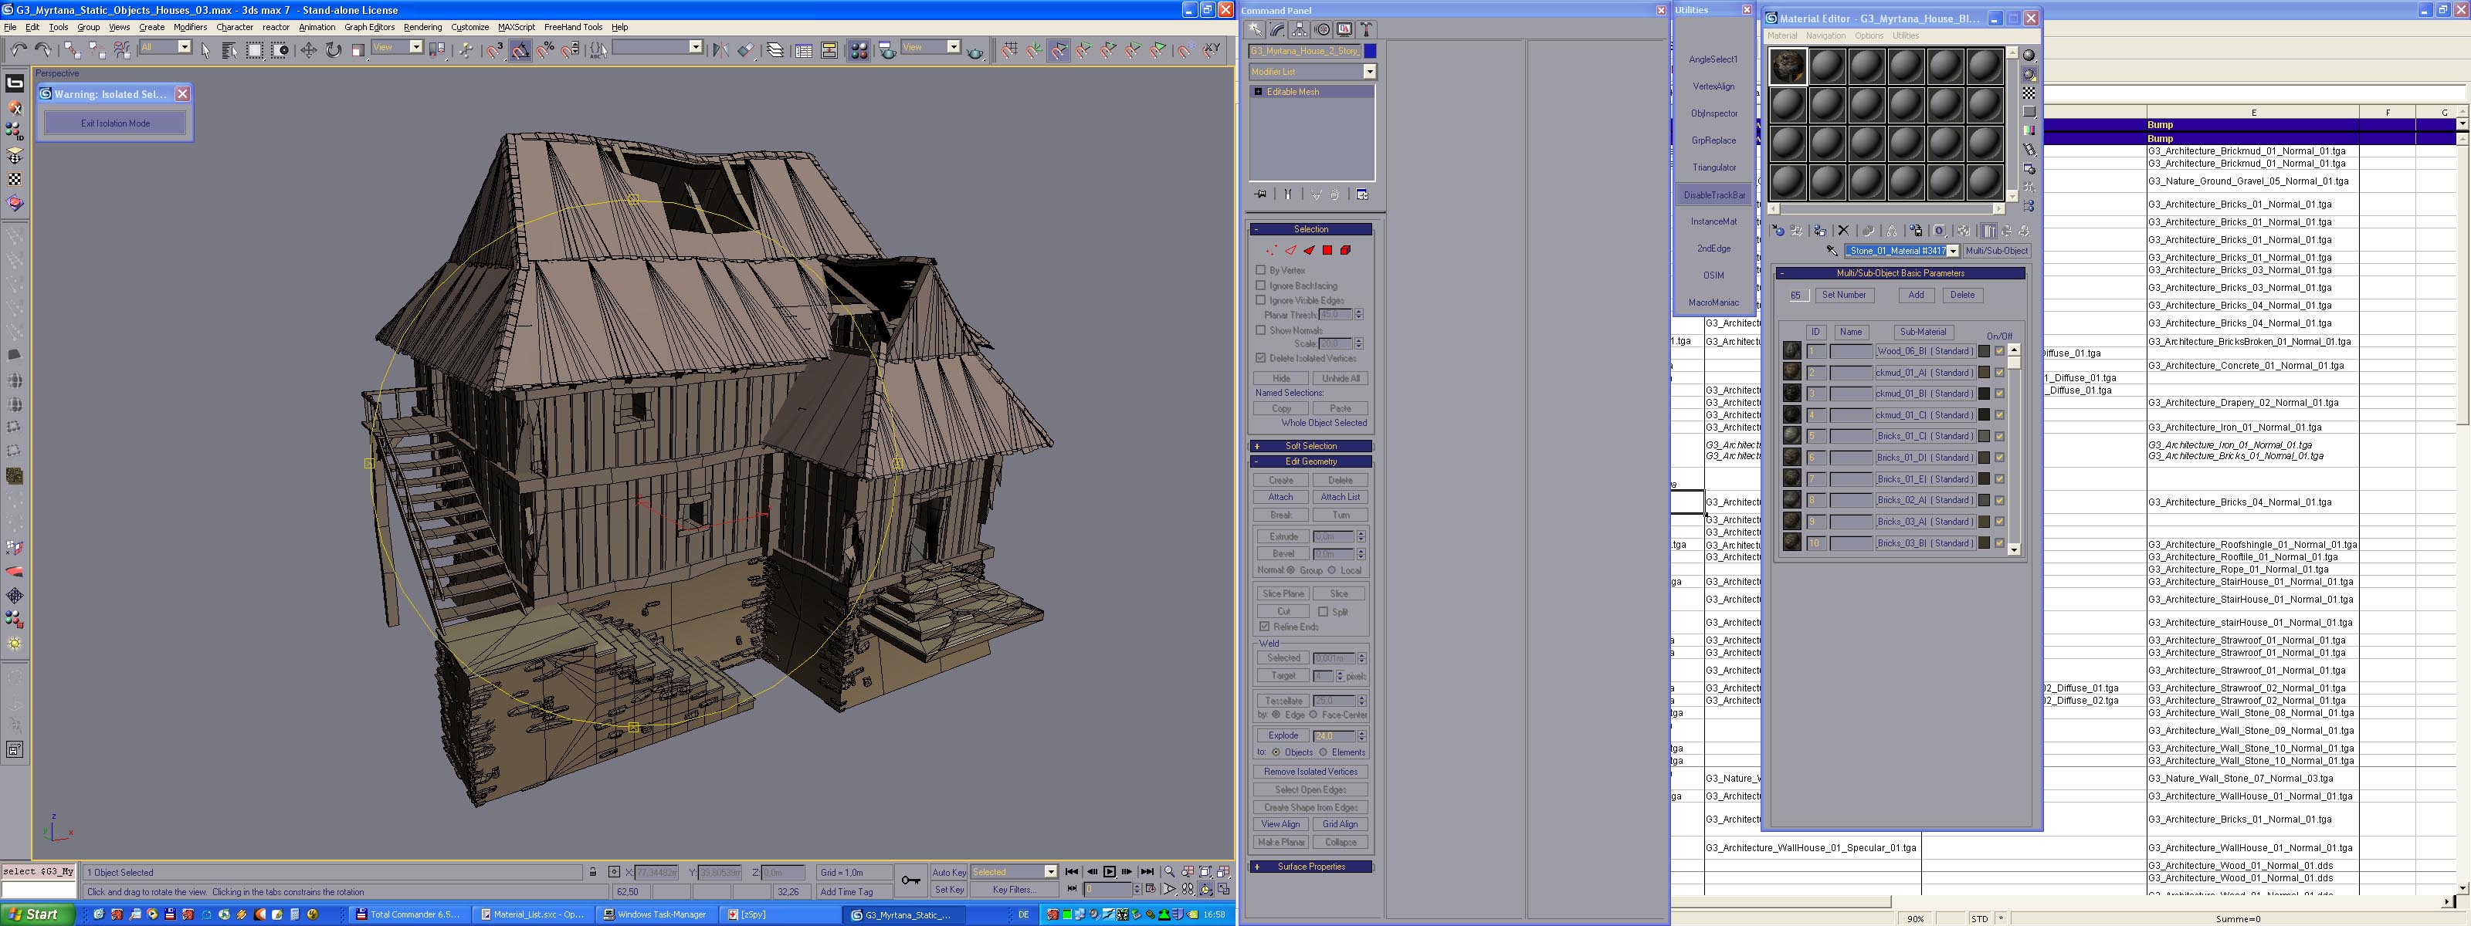Image resolution: width=2471 pixels, height=926 pixels.
Task: Open the Hierarchy command panel tab
Action: (1300, 30)
